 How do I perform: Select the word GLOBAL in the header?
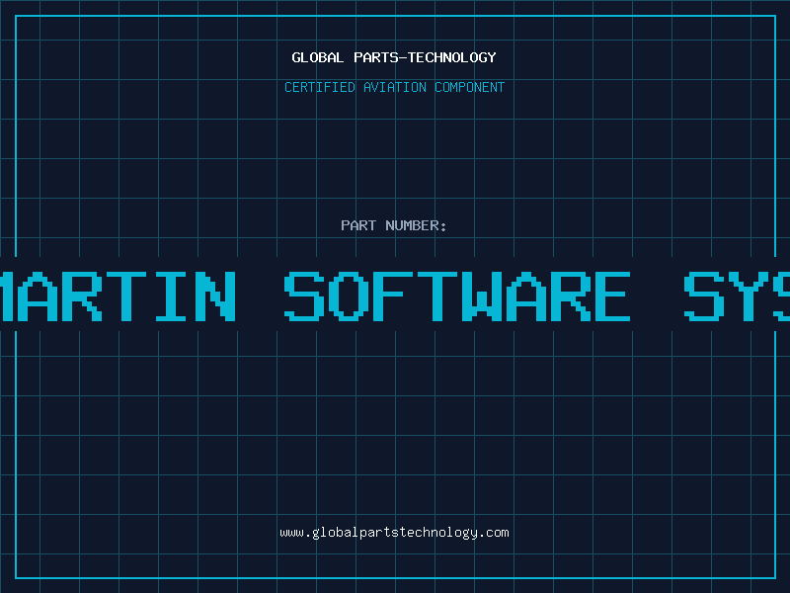[x=318, y=57]
